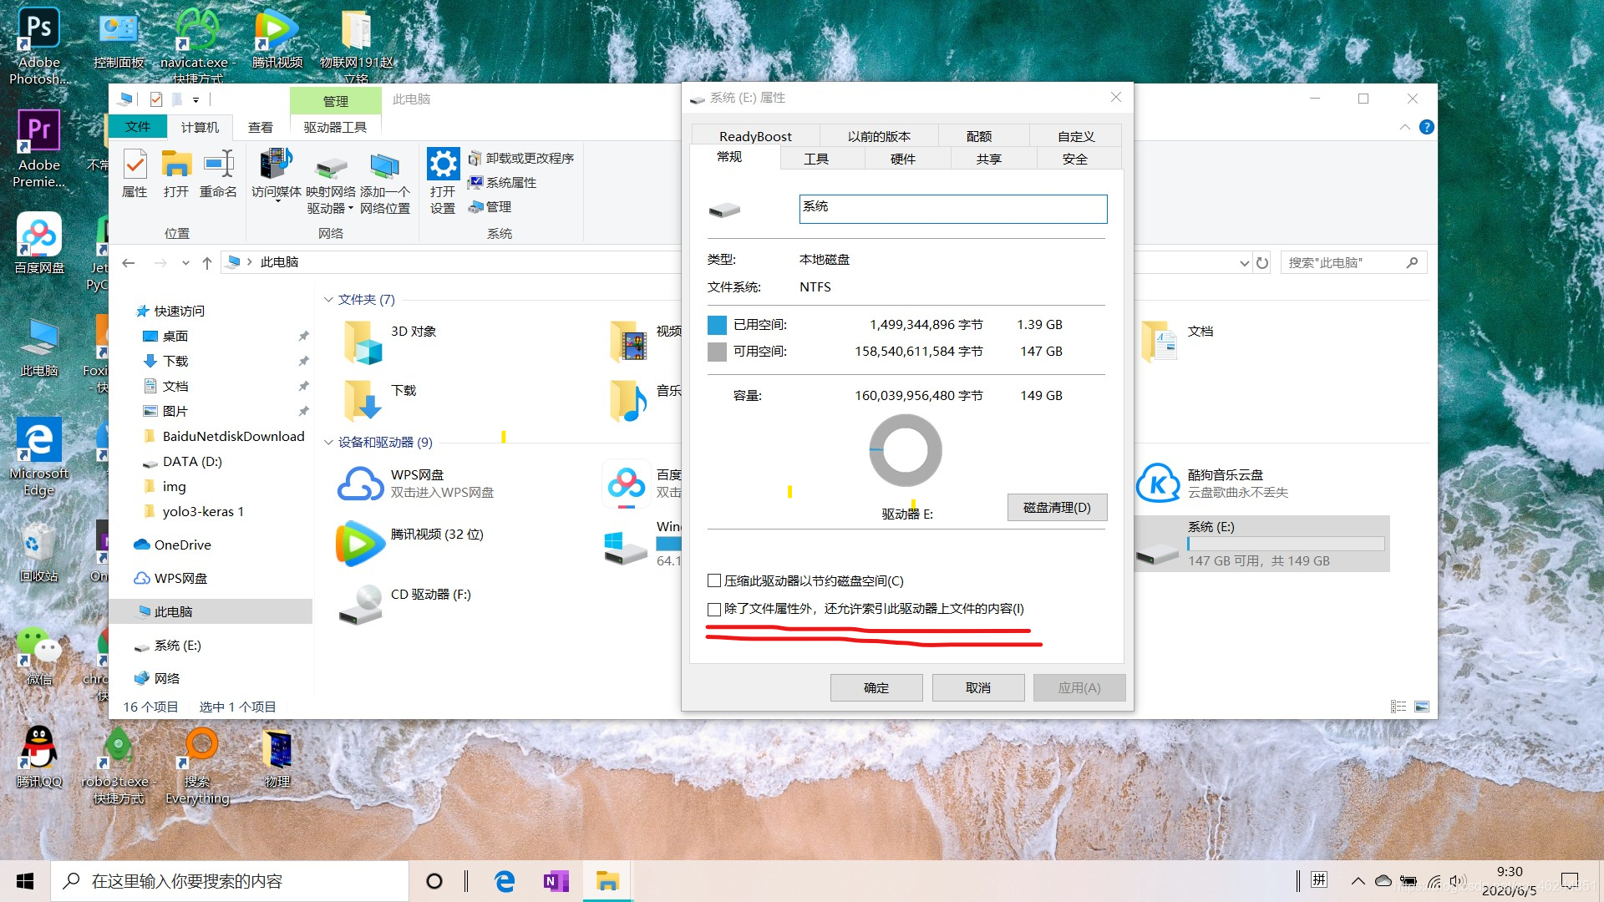Open the View (查看) ribbon tab
The image size is (1604, 902).
[x=261, y=127]
